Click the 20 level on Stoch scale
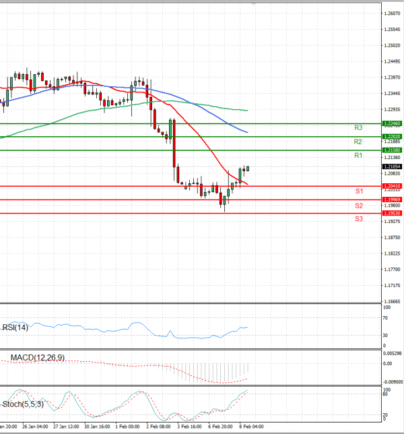404x434 pixels. 385,415
